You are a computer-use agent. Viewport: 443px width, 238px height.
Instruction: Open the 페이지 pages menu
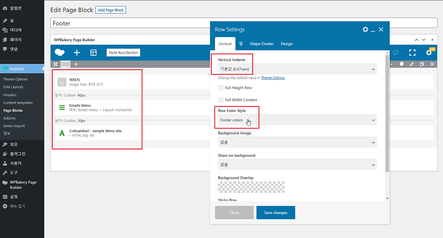pyautogui.click(x=22, y=39)
